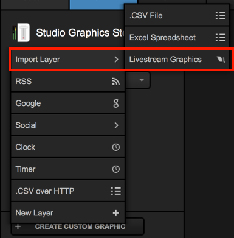
Task: Click the Timer clock icon
Action: [x=116, y=169]
